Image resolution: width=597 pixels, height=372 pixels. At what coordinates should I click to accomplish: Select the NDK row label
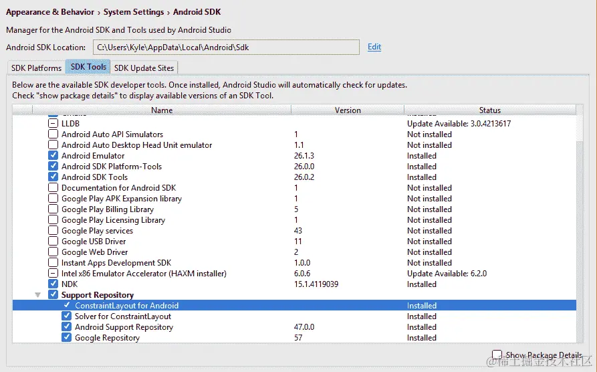70,284
